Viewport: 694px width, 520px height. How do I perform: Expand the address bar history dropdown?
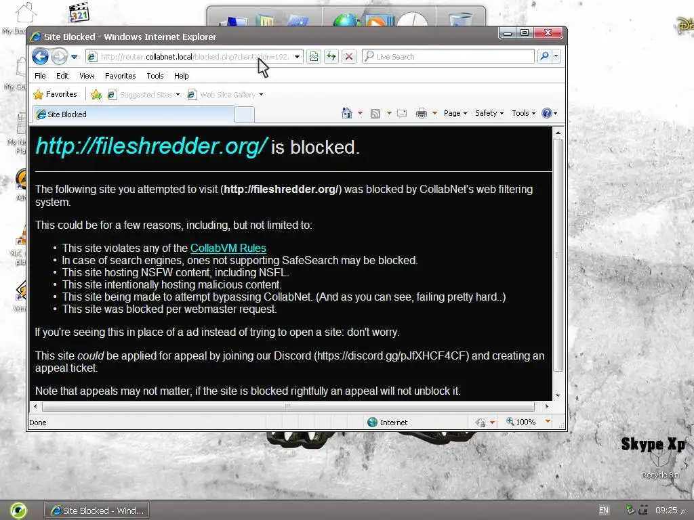coord(298,57)
